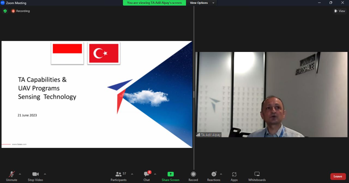Screen dimensions: 349x183
Task: Click the slide title "TA Capabilities &"
Action: point(42,80)
